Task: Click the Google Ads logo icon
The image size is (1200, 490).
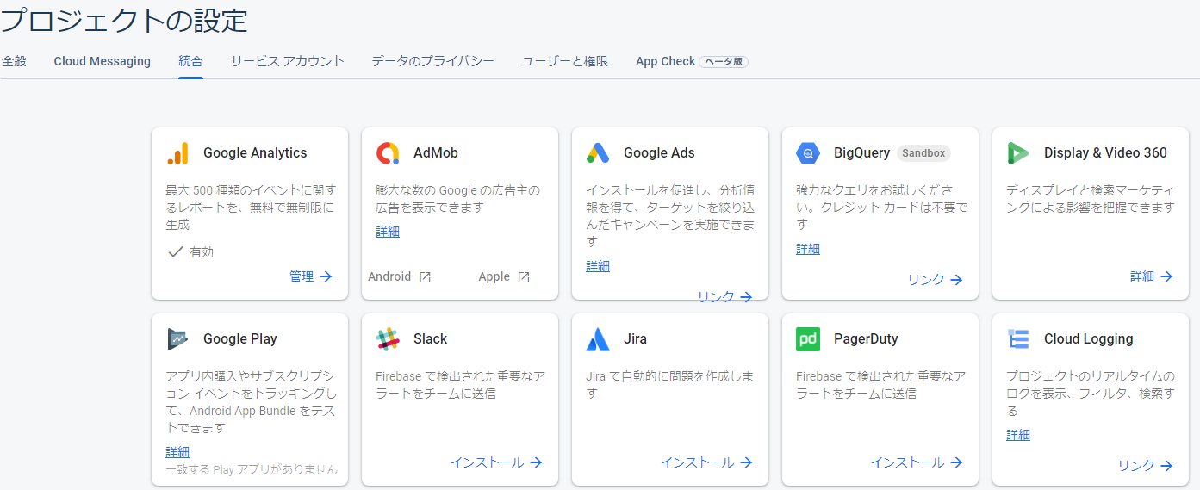Action: point(598,153)
